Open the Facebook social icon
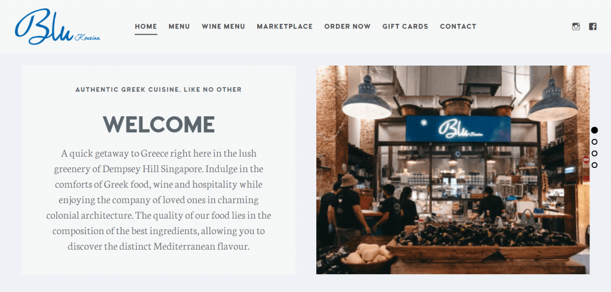This screenshot has width=611, height=292. (x=593, y=26)
